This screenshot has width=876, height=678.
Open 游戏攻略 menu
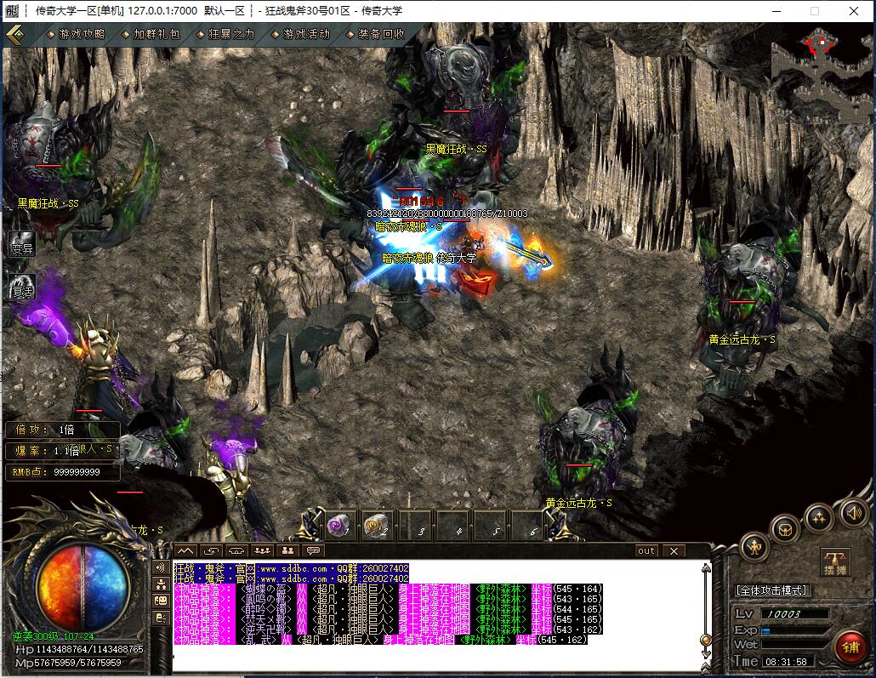tap(76, 35)
